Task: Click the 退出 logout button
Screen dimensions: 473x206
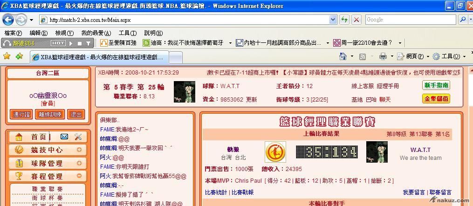Action: point(76,114)
